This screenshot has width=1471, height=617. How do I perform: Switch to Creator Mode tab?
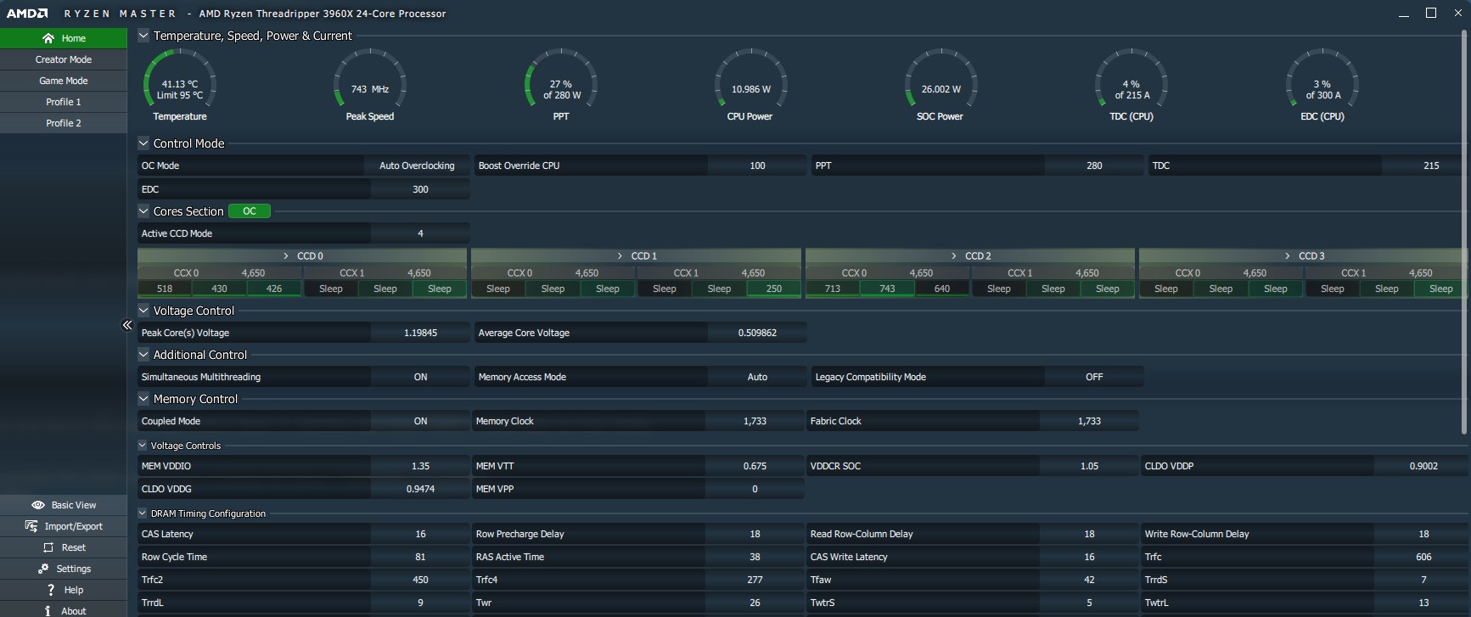pos(64,59)
